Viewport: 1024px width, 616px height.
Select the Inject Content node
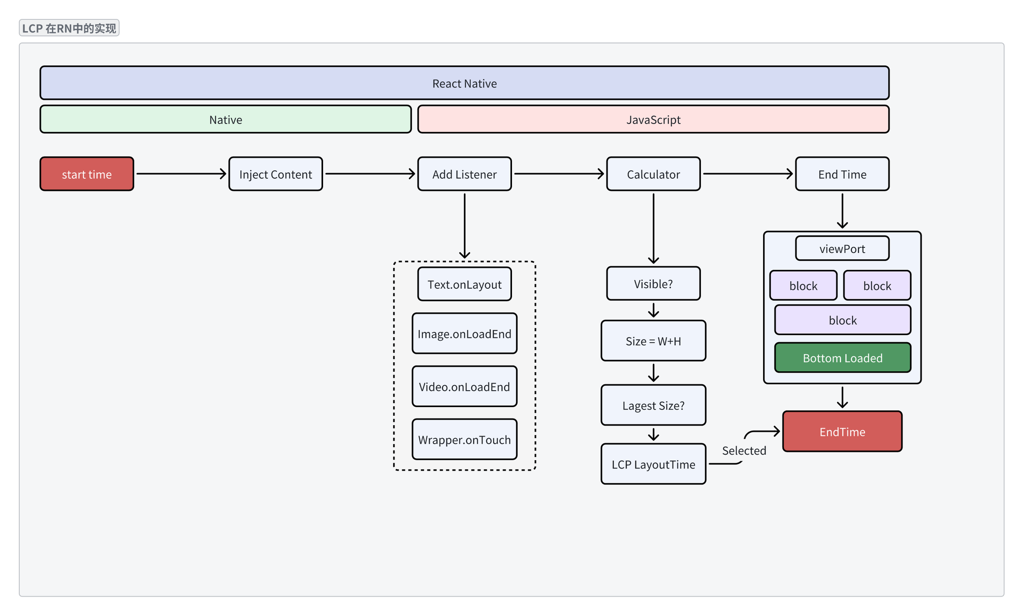275,174
